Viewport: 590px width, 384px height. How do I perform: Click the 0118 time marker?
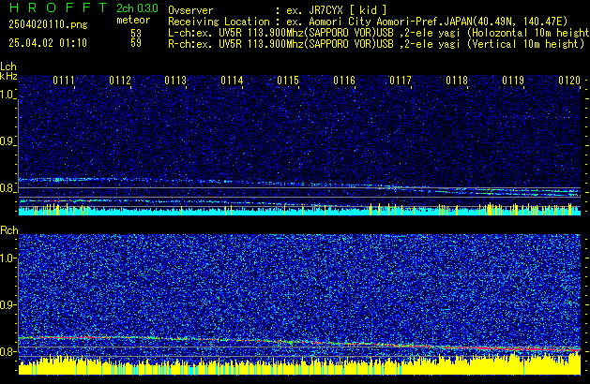coord(457,81)
